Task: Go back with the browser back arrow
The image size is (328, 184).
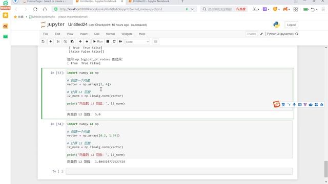Action: click(x=16, y=9)
